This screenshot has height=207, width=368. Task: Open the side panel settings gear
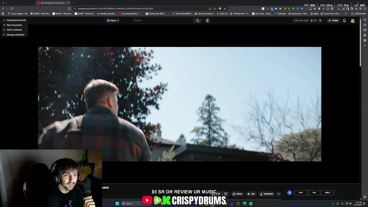[x=365, y=197]
